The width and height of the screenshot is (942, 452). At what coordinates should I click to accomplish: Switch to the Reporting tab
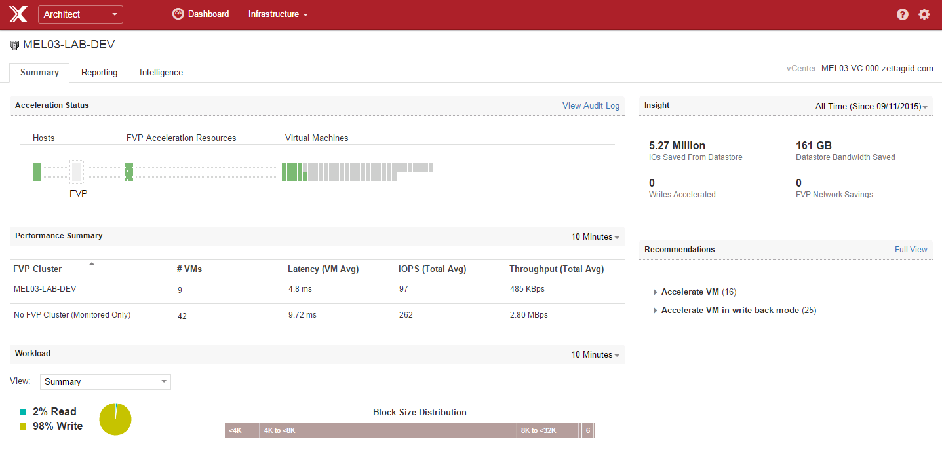pyautogui.click(x=100, y=73)
